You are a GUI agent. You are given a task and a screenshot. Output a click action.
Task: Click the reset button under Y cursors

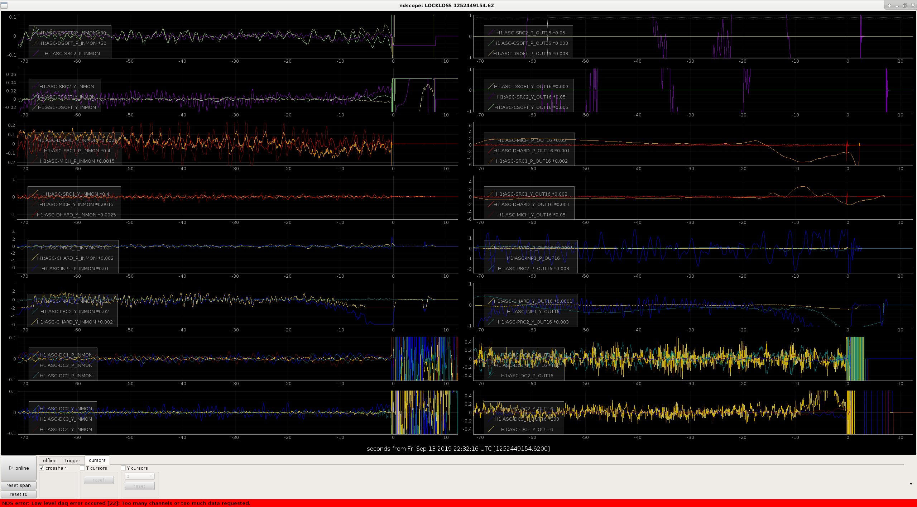139,486
